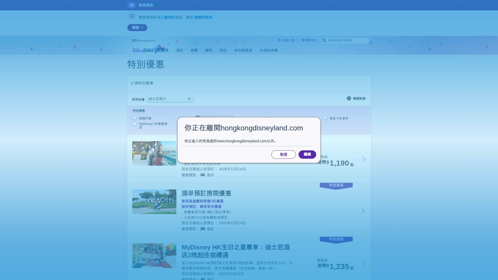Image resolution: width=498 pixels, height=280 pixels.
Task: Click the arrow on the 提早預訂房間優惠 row
Action: click(x=363, y=211)
